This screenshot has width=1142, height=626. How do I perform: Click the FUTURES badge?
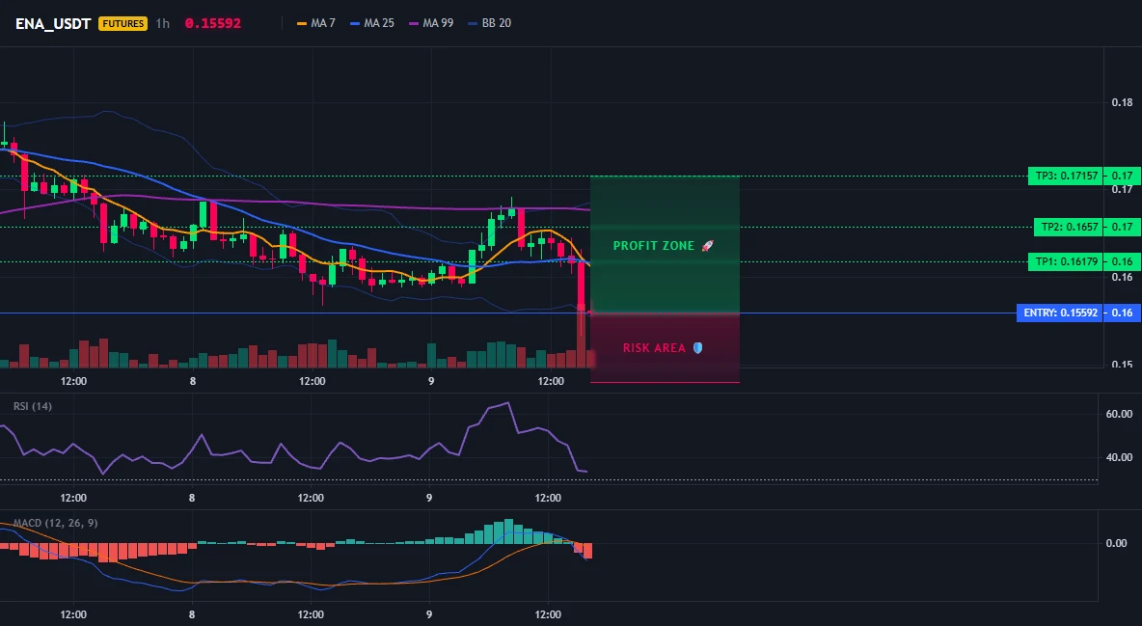coord(123,23)
